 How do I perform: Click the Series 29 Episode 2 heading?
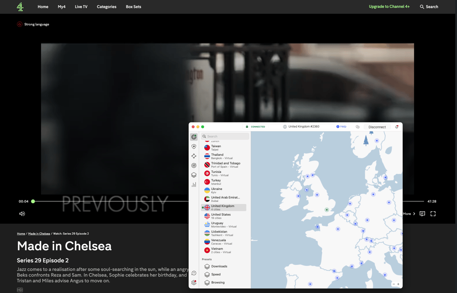pos(43,260)
